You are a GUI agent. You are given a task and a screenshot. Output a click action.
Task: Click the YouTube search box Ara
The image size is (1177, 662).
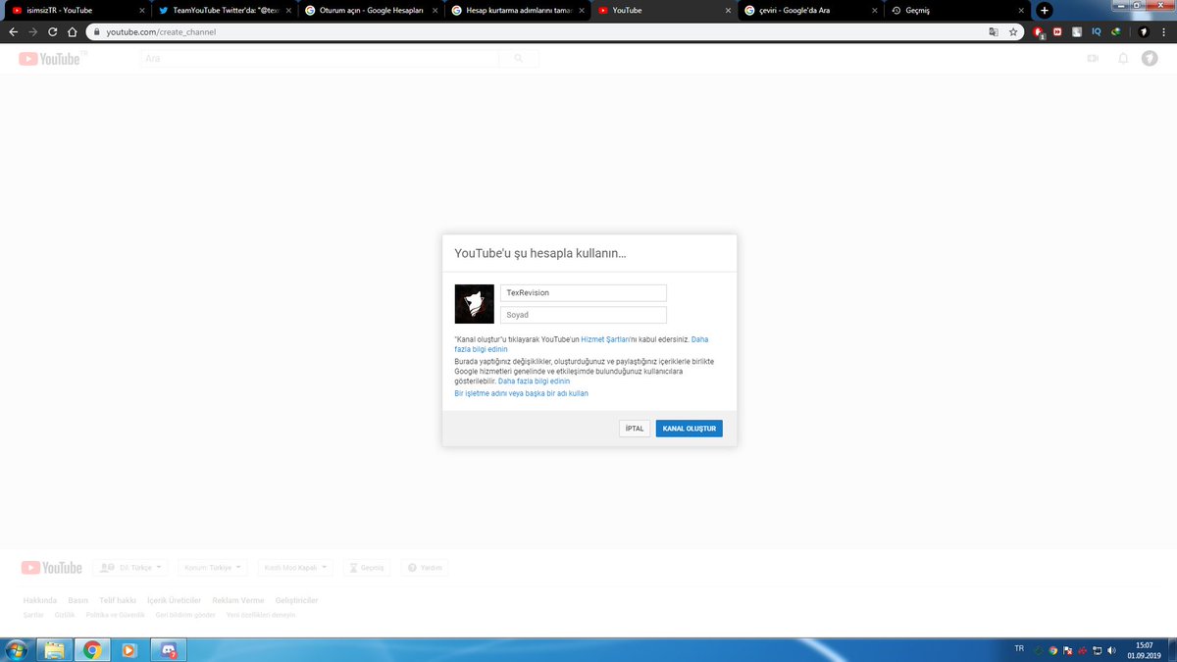319,59
